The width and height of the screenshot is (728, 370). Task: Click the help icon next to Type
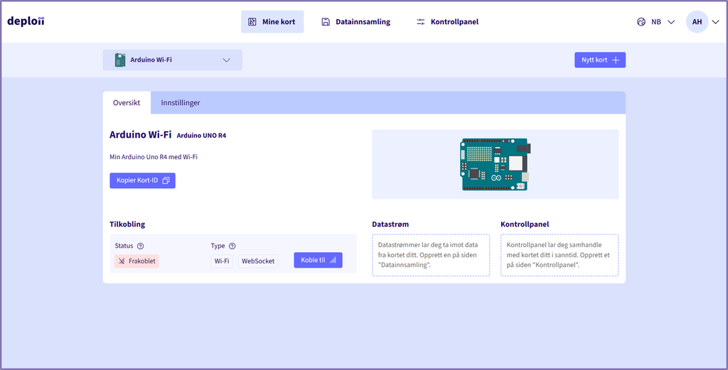coord(232,246)
